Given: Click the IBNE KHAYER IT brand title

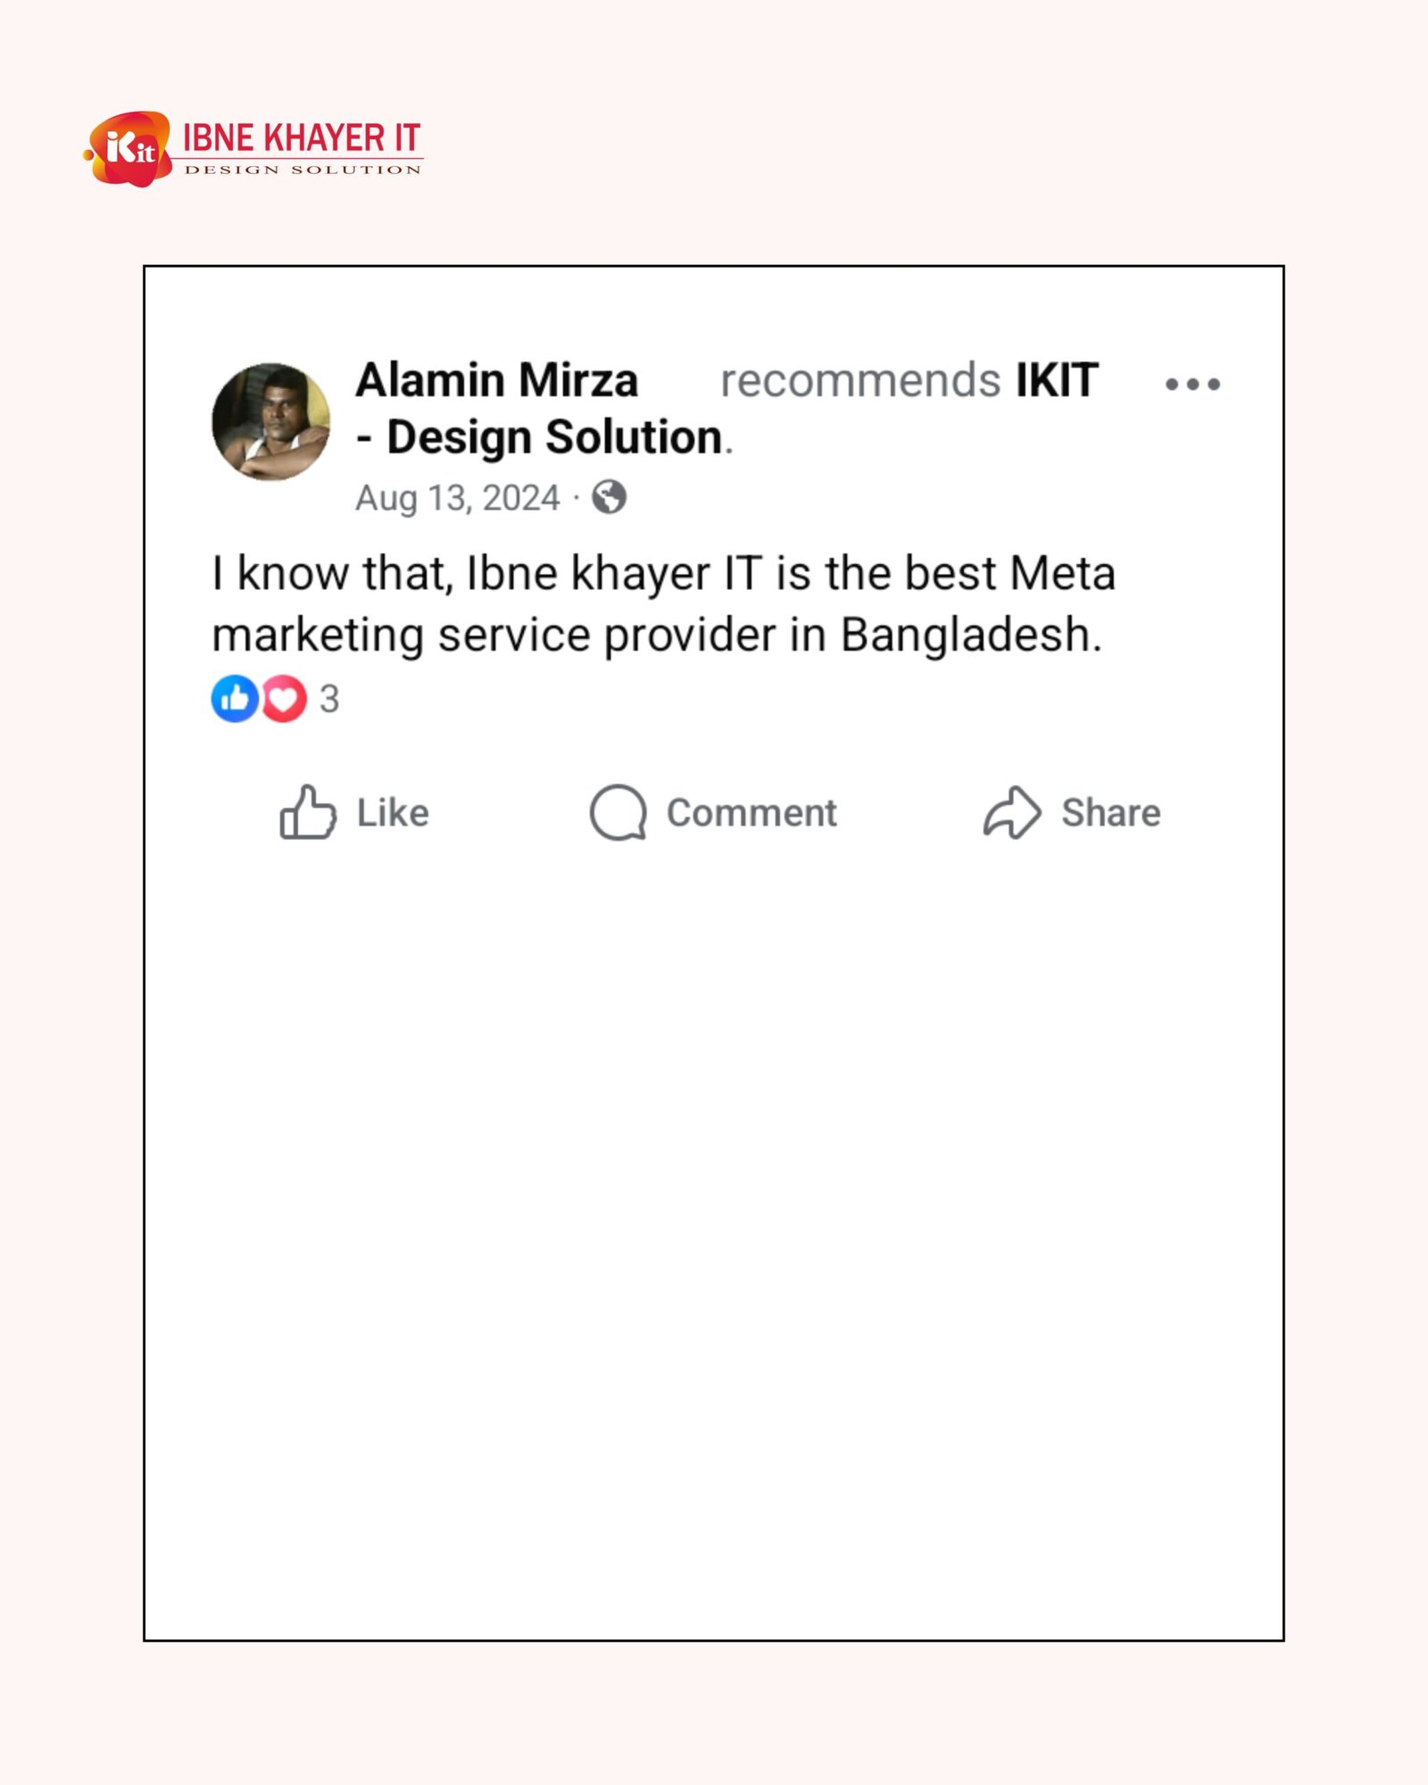Looking at the screenshot, I should tap(302, 138).
